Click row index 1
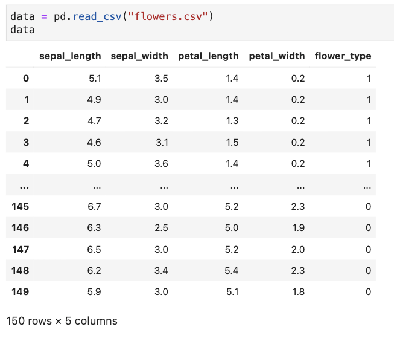Screen dimensions: 394x338 click(x=27, y=100)
